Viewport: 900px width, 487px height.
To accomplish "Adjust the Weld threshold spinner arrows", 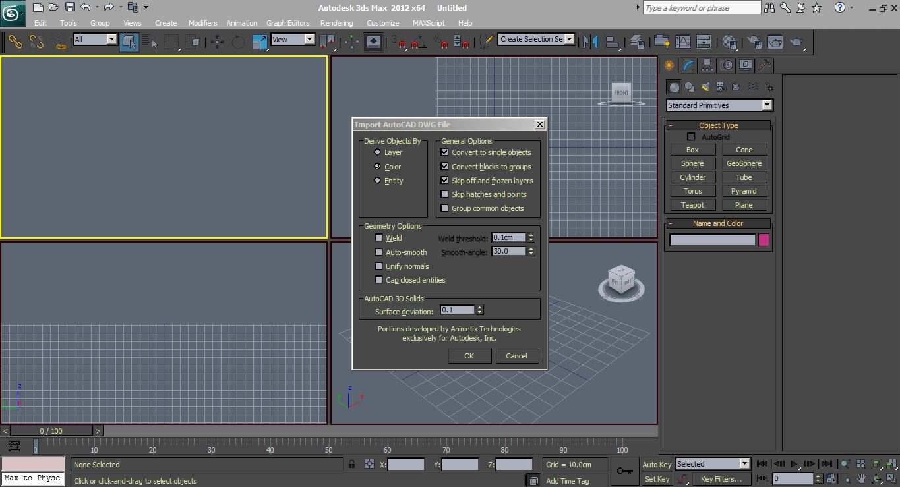I will coord(531,238).
